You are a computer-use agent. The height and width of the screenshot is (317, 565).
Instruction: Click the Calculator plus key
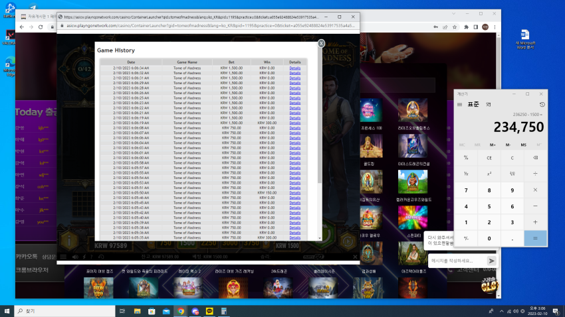pyautogui.click(x=535, y=222)
